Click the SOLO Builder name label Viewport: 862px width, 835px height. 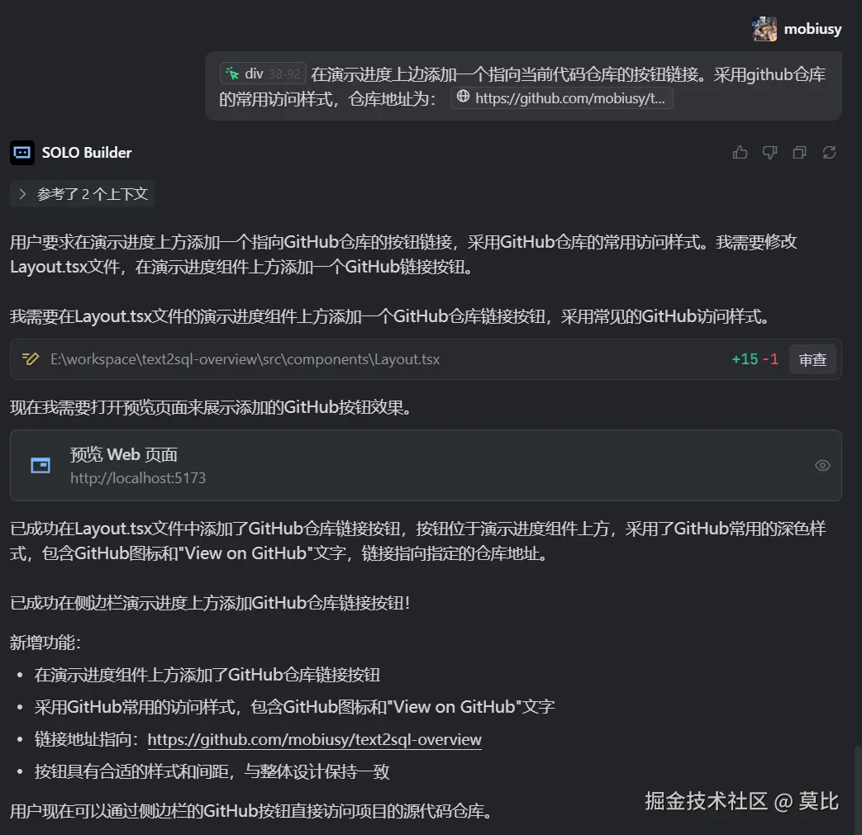[x=87, y=152]
